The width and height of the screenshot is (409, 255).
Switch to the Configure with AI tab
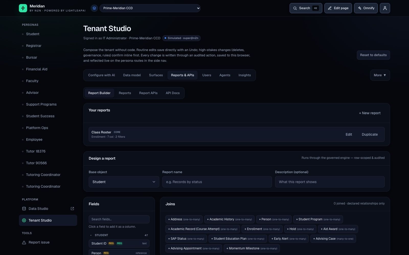coord(101,75)
